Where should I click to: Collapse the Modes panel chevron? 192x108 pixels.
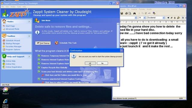pyautogui.click(x=29, y=22)
